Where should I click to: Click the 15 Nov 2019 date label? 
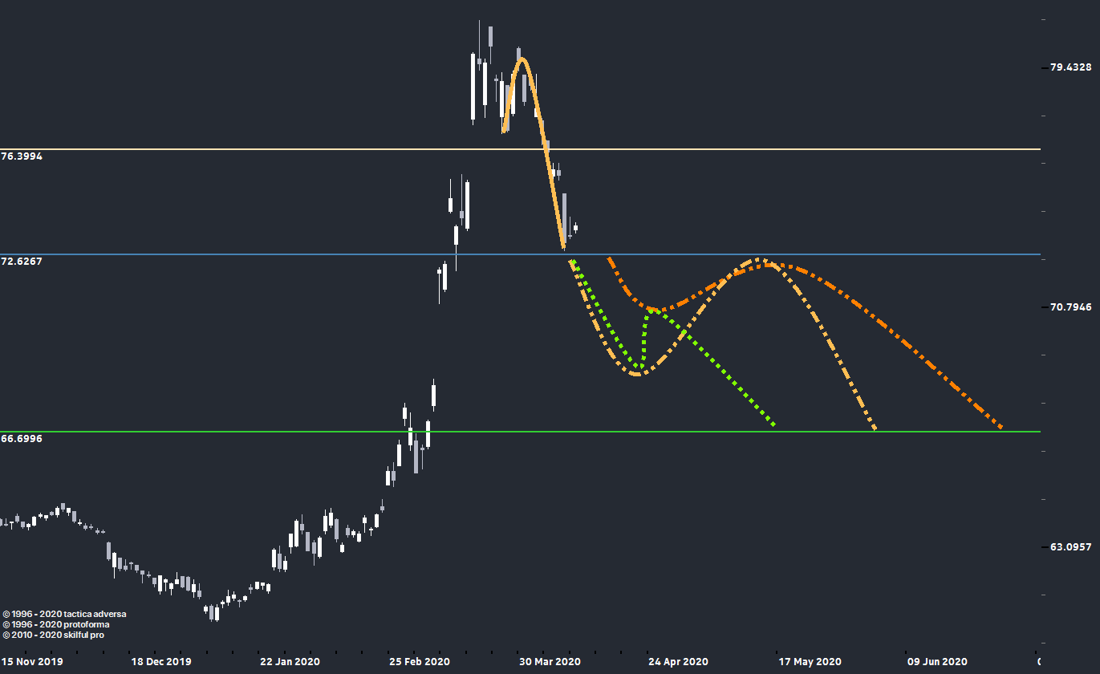[31, 662]
